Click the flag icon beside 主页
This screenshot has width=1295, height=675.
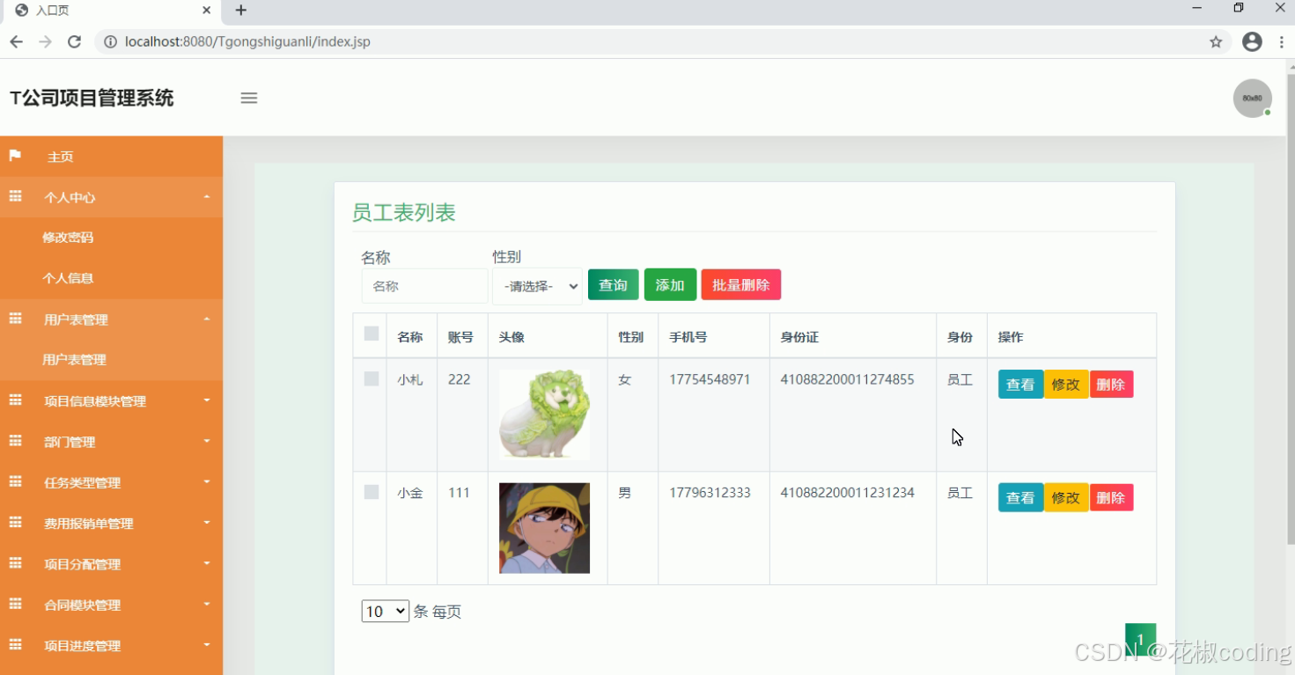15,156
